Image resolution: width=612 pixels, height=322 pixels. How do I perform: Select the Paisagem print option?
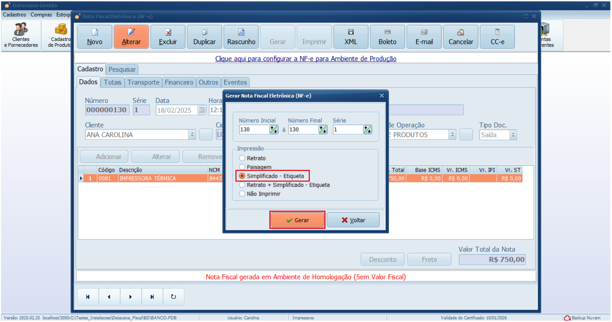pyautogui.click(x=242, y=167)
